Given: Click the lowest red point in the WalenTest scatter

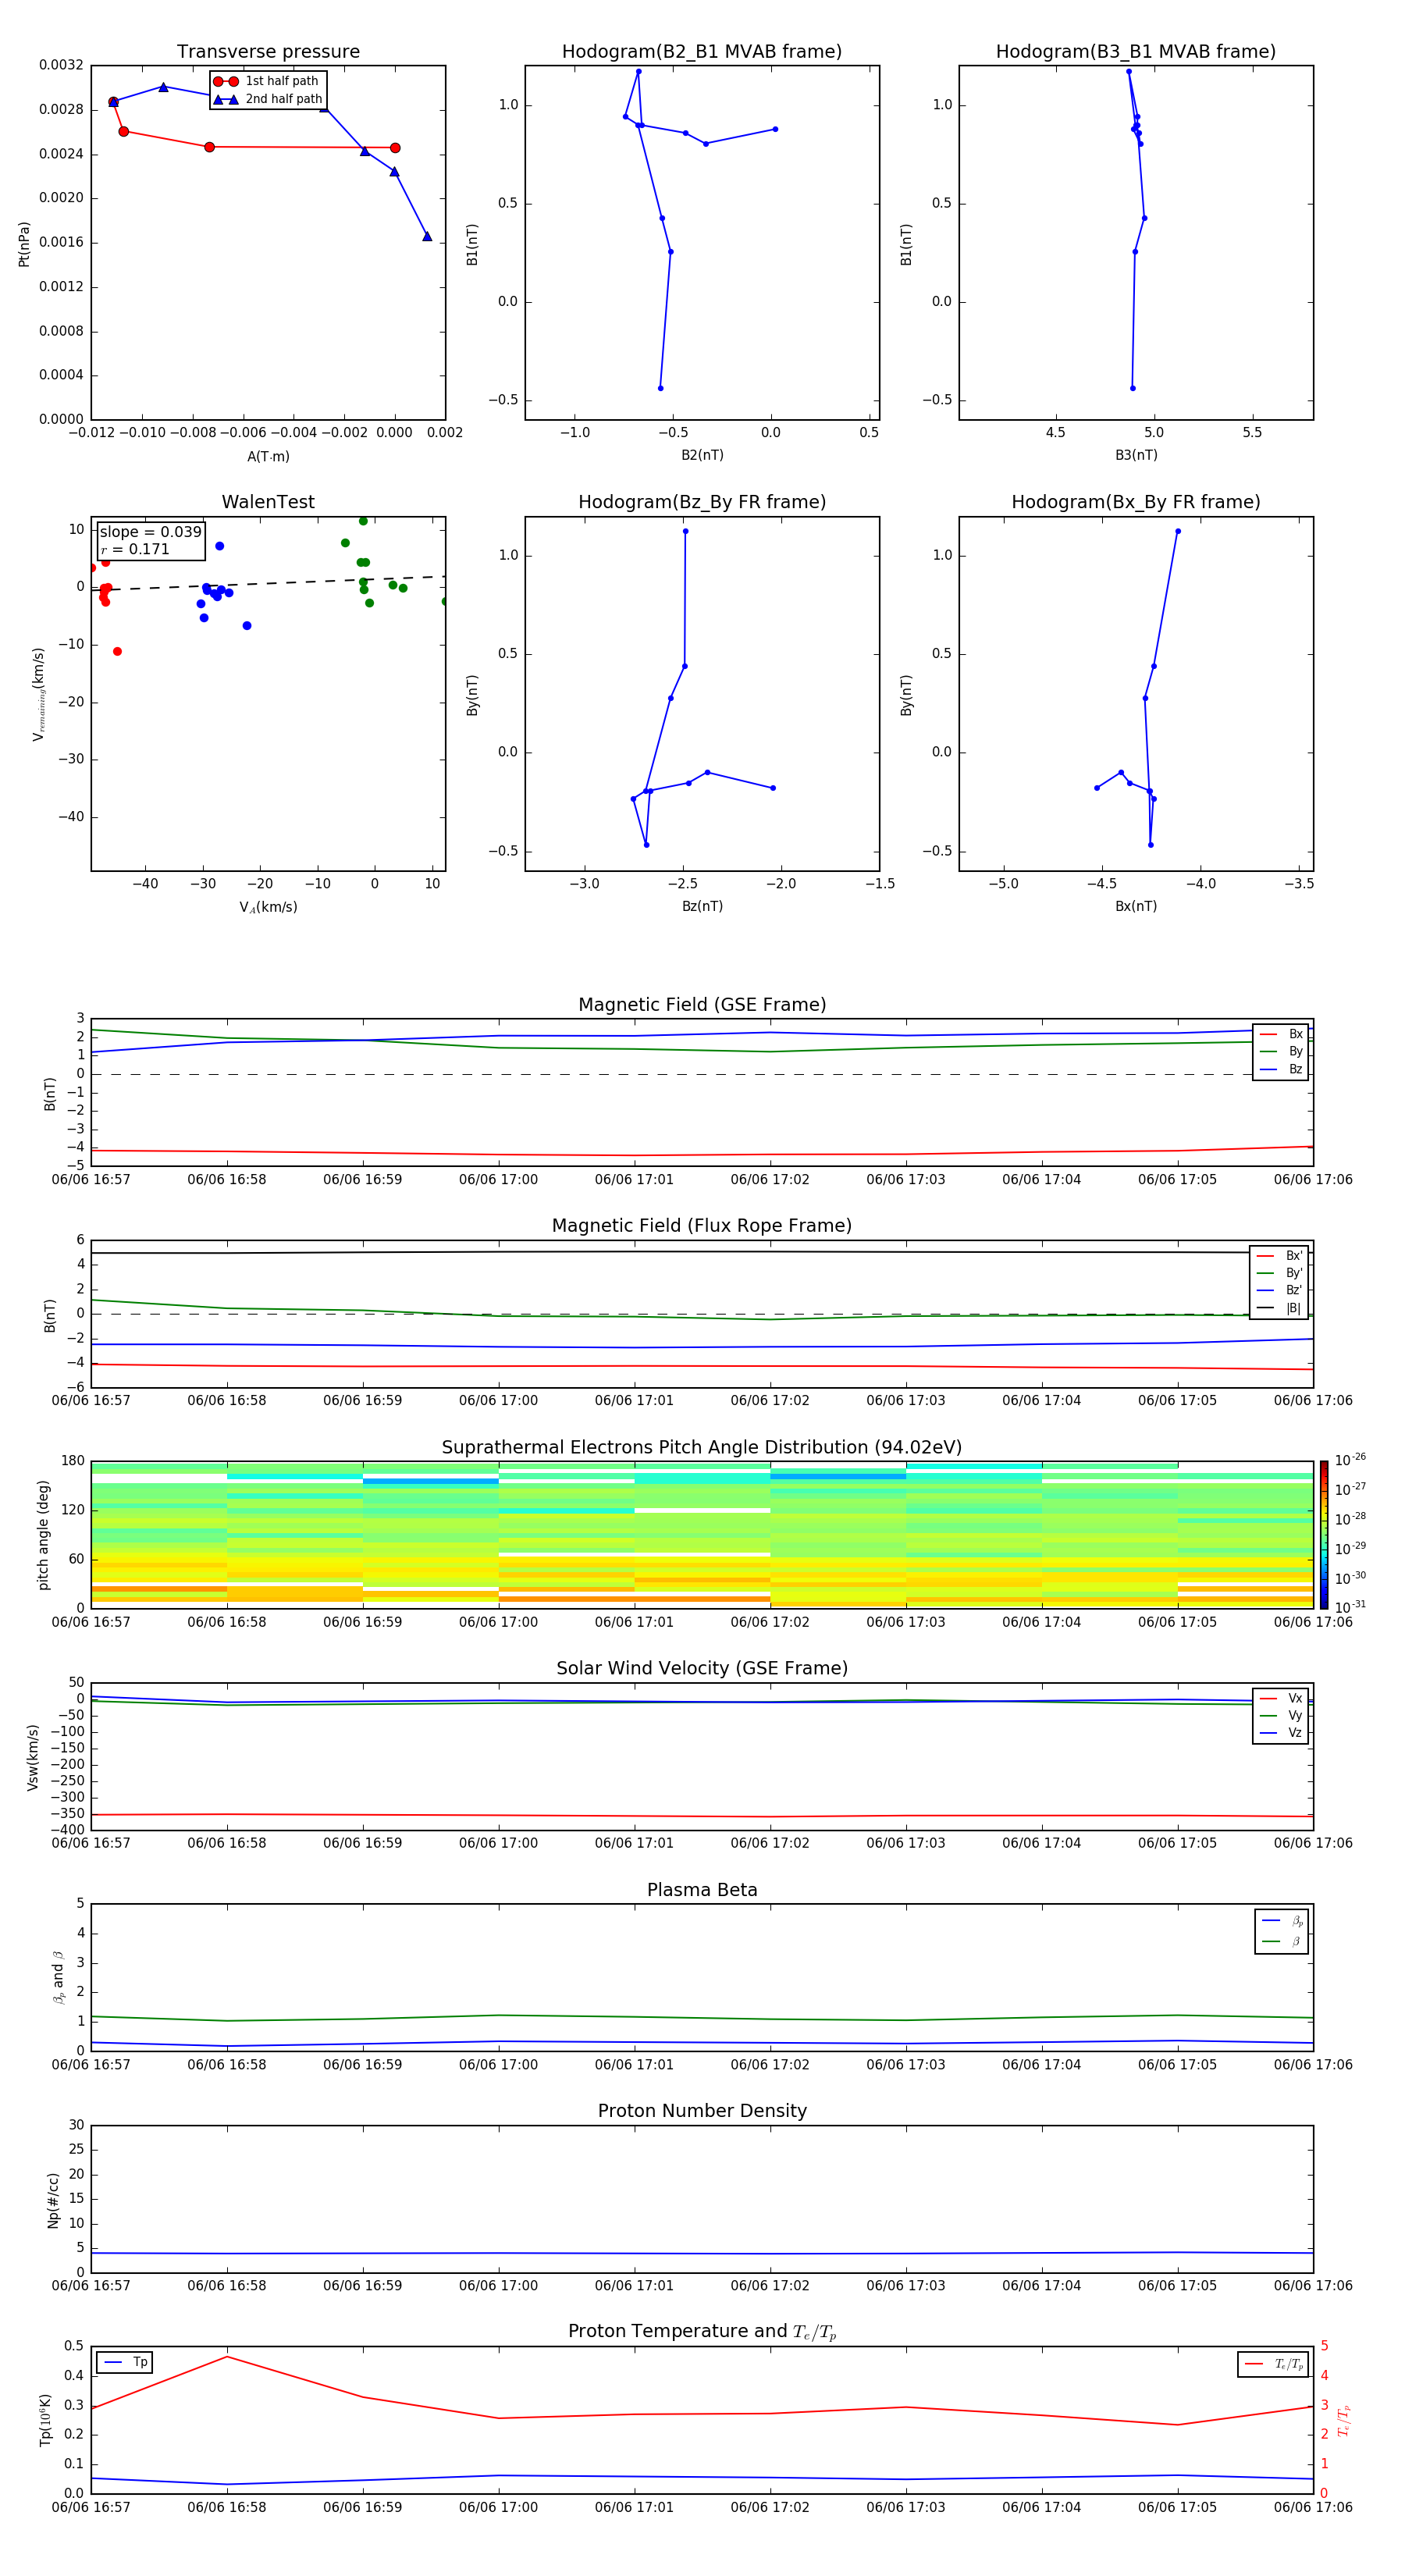Looking at the screenshot, I should (117, 651).
